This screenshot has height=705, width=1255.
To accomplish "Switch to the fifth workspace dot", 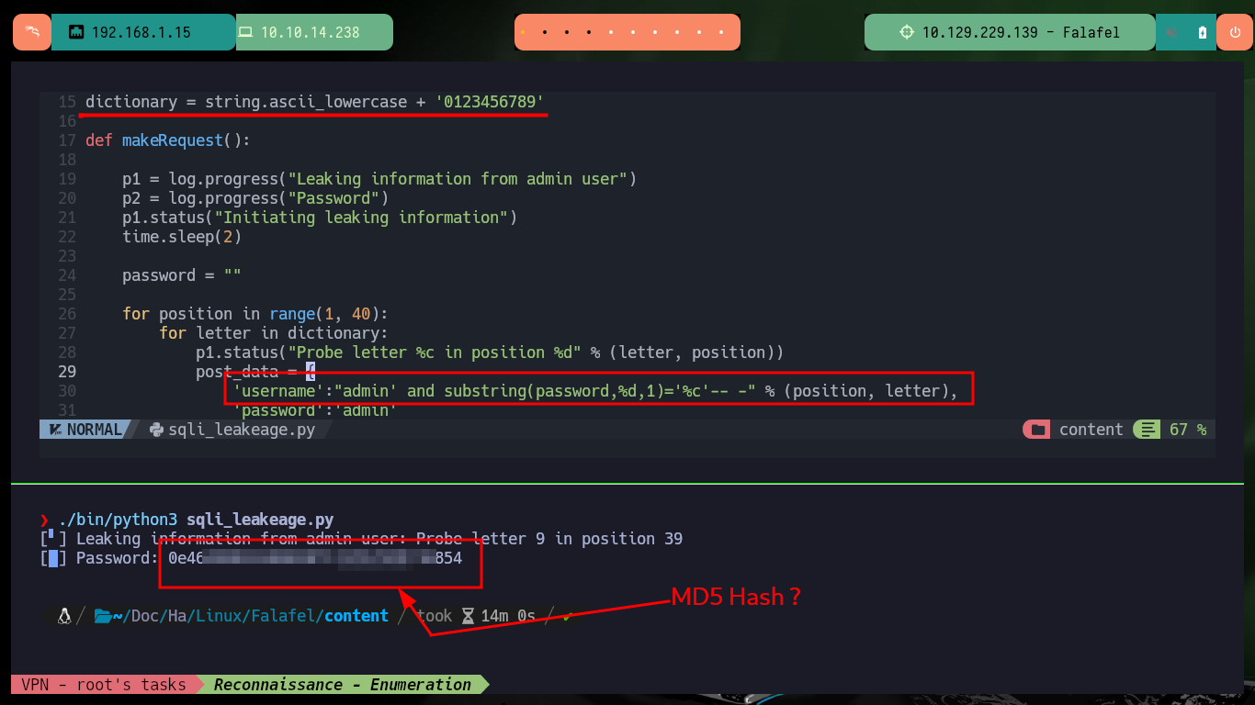I will pos(612,32).
